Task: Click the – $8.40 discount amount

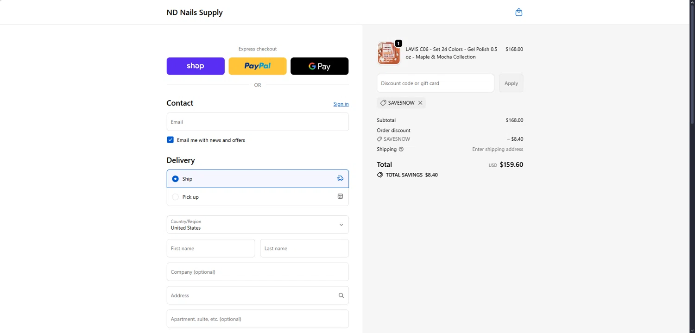Action: 515,139
